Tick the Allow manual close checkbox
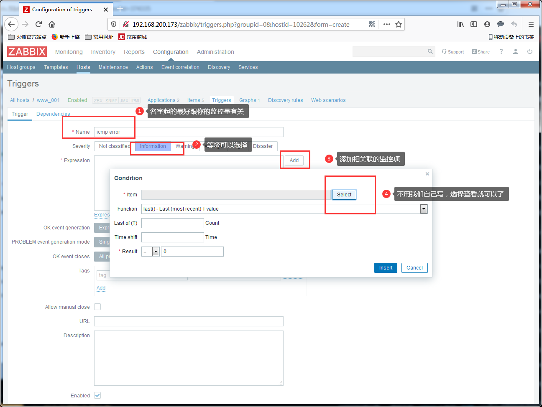Screen dimensions: 542x407 click(x=97, y=307)
